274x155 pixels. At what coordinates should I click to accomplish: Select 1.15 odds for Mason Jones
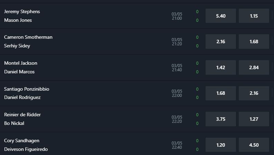254,16
